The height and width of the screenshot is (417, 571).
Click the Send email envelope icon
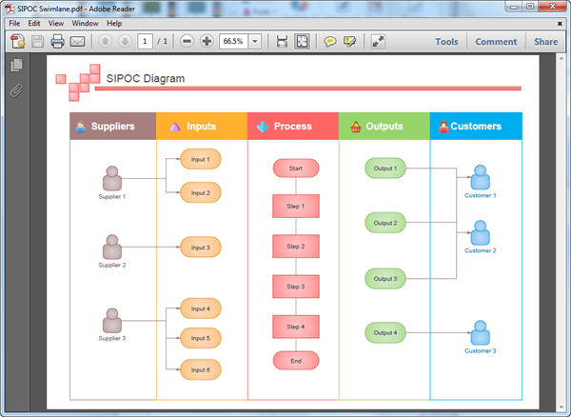[77, 42]
